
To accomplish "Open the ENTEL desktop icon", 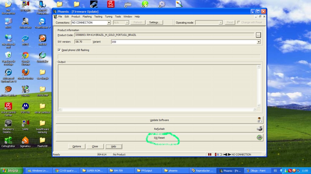I will point(26,40).
